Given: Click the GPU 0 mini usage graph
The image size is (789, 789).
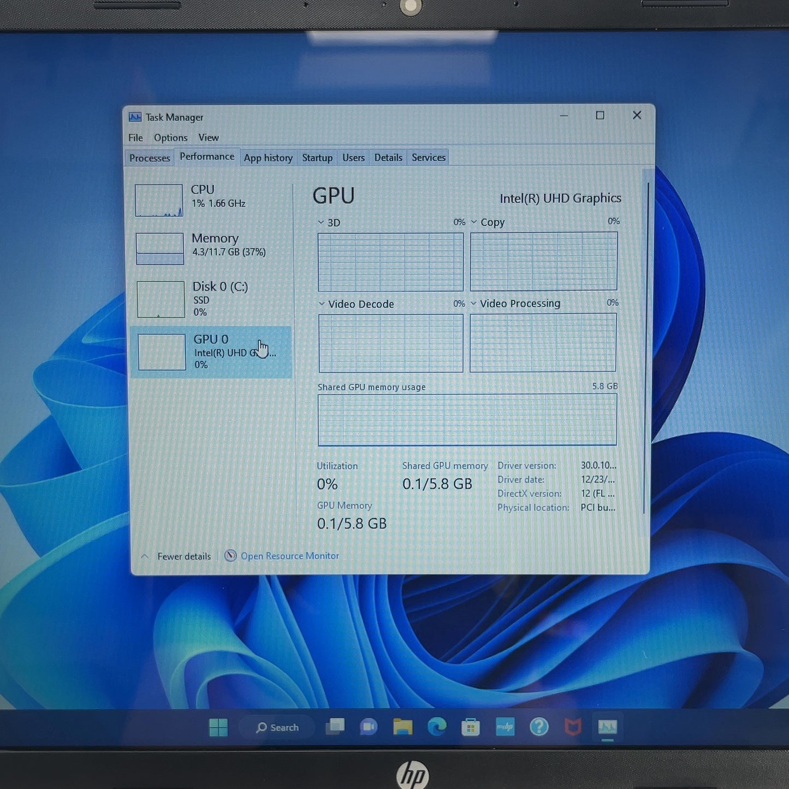Looking at the screenshot, I should [162, 352].
